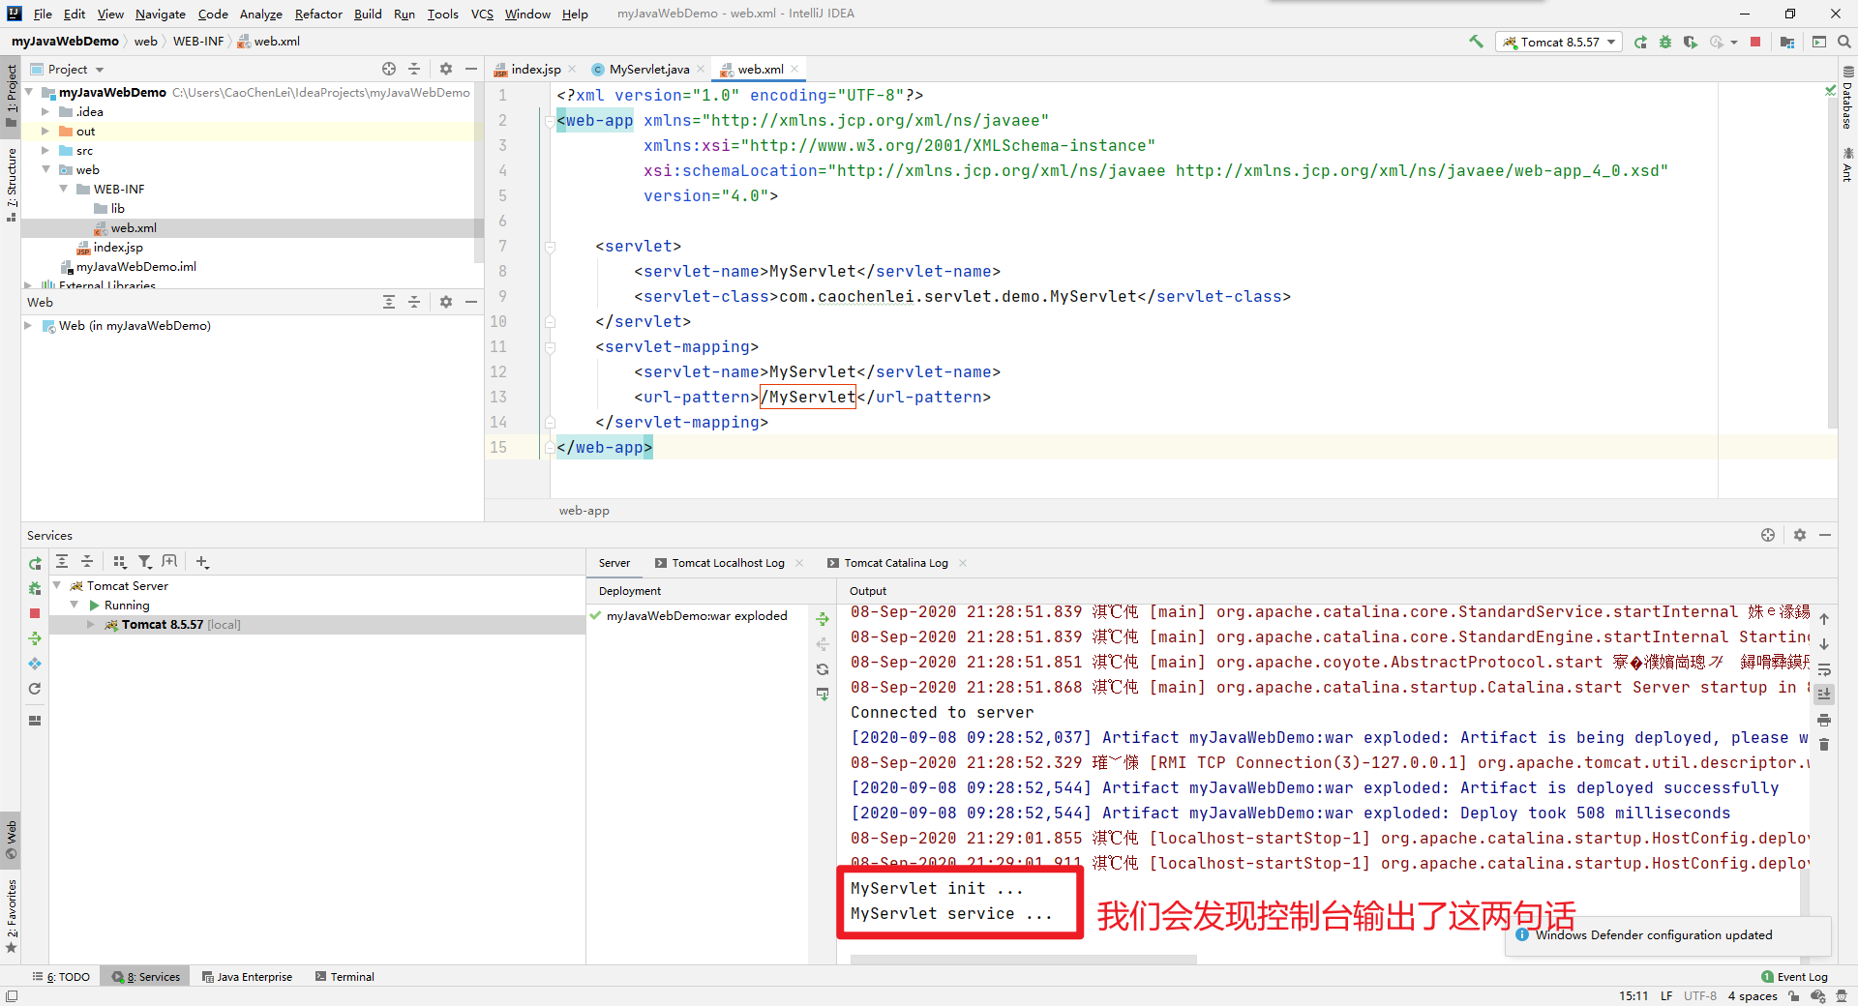The image size is (1858, 1006).
Task: Open the Services filter options
Action: point(144,561)
